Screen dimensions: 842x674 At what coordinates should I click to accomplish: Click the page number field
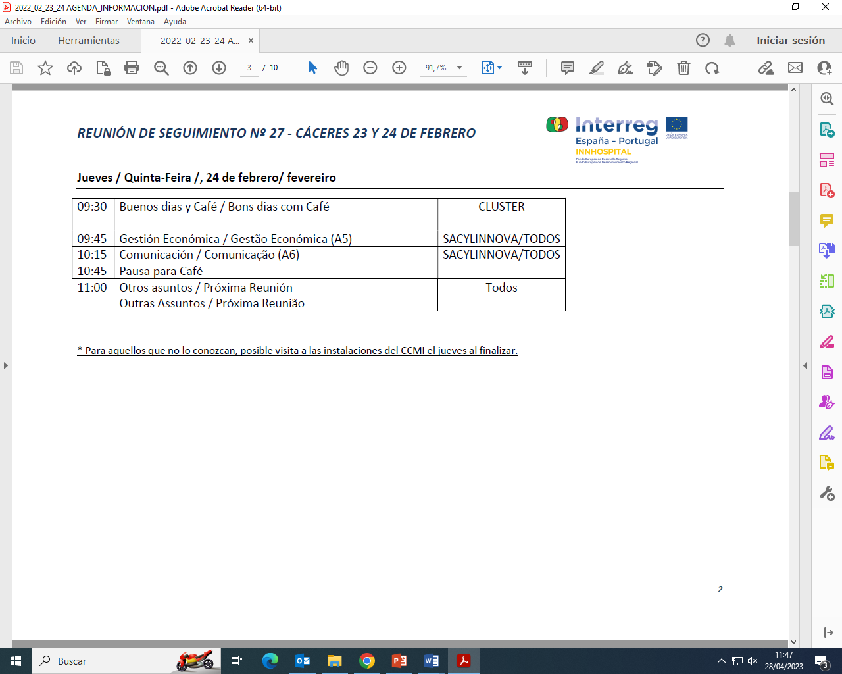249,68
